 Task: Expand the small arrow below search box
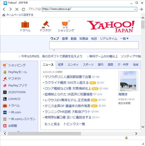tap(54, 50)
